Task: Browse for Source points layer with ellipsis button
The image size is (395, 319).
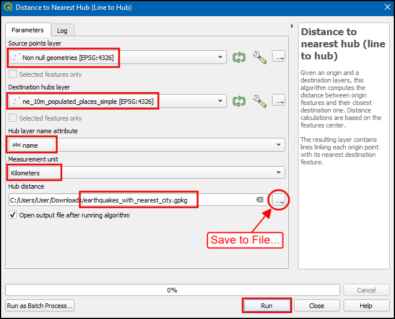Action: pos(279,57)
